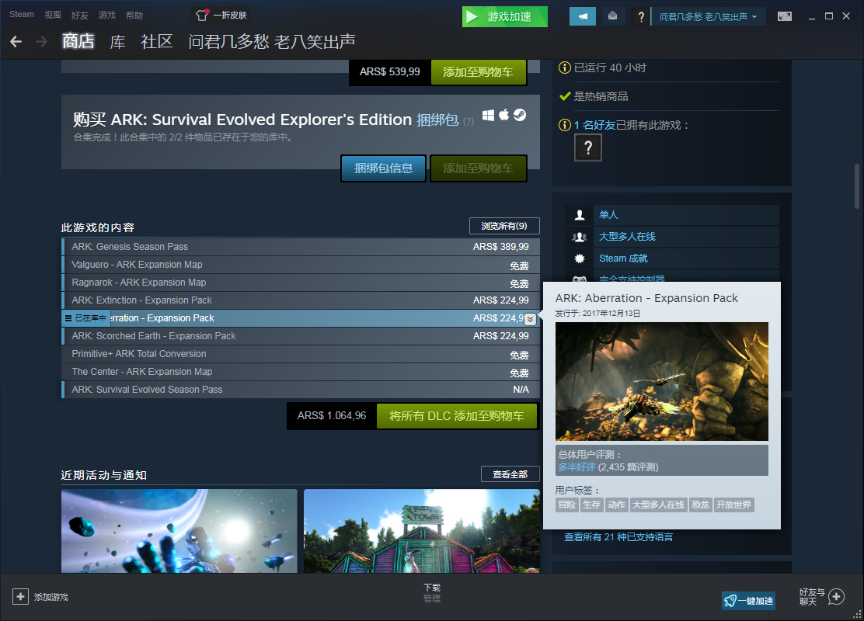Open the megaphone announcements icon
The image size is (864, 621).
pos(583,16)
